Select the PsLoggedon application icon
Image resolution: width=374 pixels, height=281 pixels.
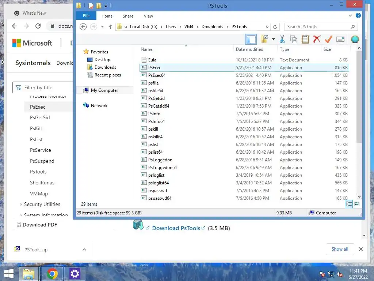(x=144, y=160)
